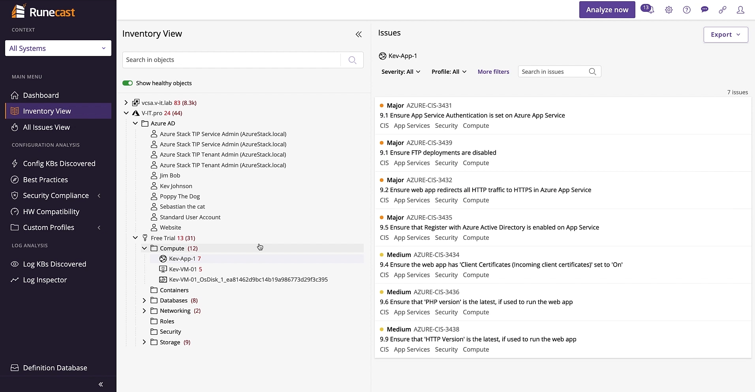The image size is (755, 392).
Task: Click the disk icon beside Kev-VM-01_OsDisk
Action: point(163,280)
